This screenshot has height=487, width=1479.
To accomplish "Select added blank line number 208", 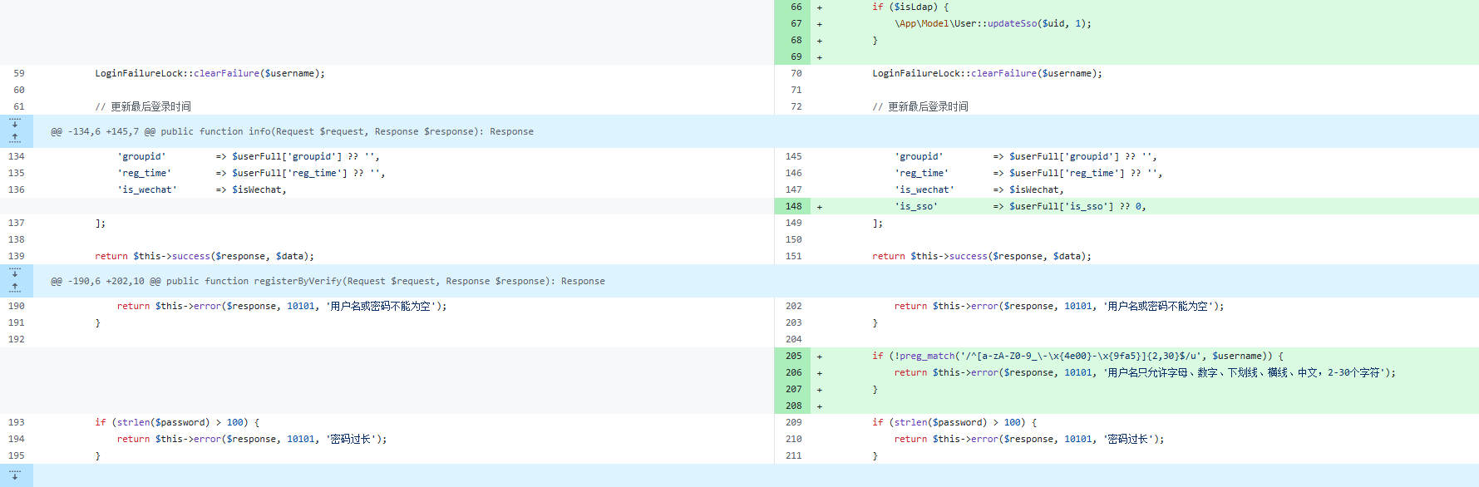I will pos(794,406).
